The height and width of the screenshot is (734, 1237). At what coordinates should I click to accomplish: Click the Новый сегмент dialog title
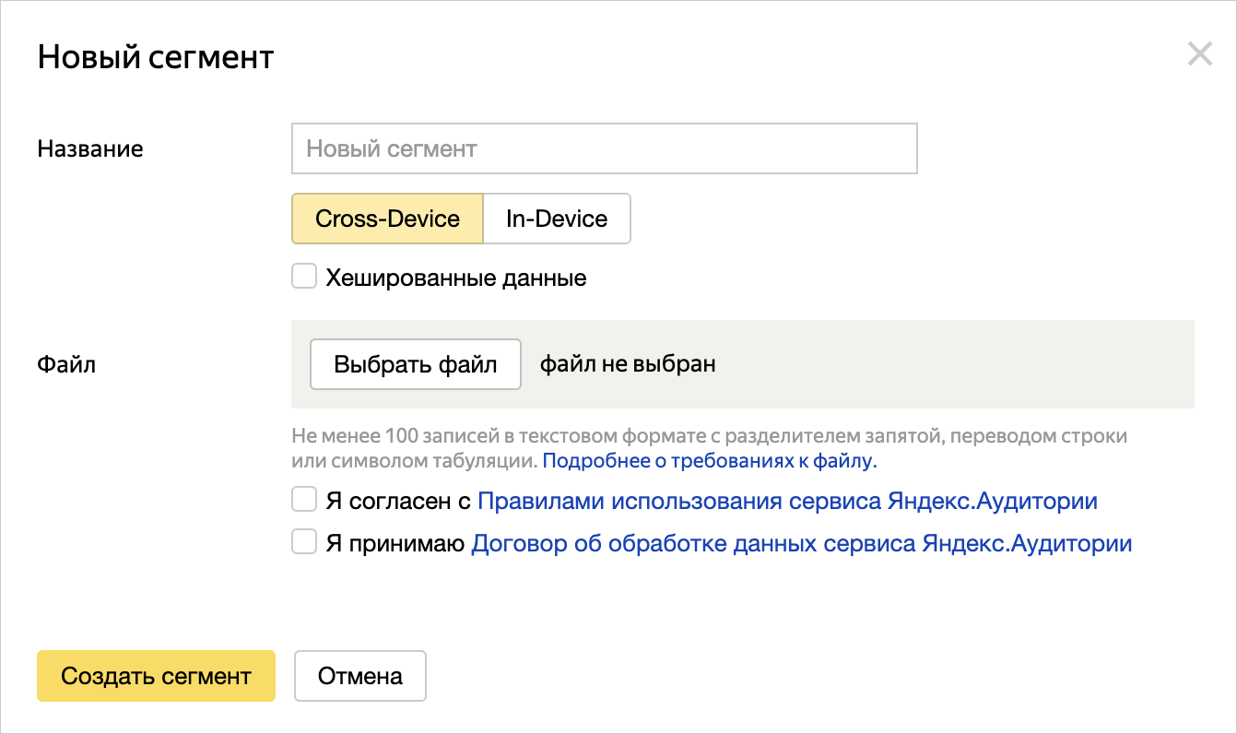click(156, 57)
